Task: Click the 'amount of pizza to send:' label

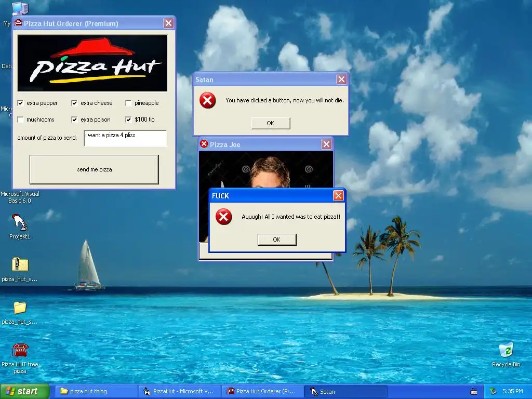Action: (47, 138)
